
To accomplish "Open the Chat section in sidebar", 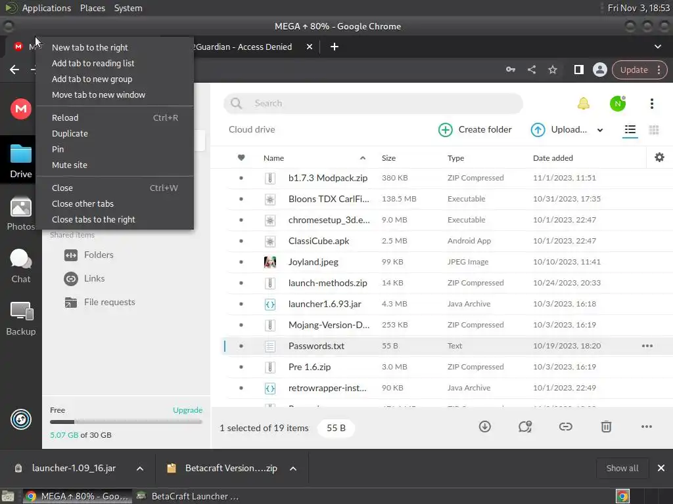I will coord(21,266).
